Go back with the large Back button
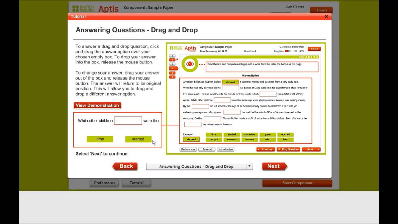Screen dimensions: 398x224 tap(125, 166)
